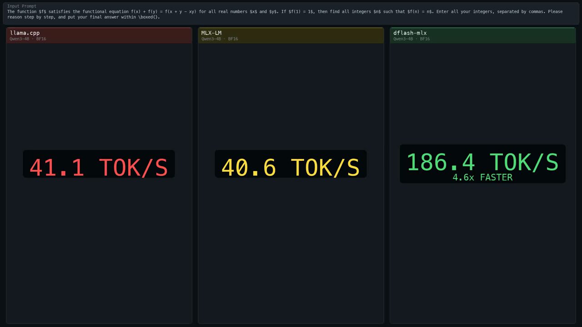The image size is (582, 327).
Task: Click the green 186.4 TOK/S readout
Action: [x=482, y=162]
